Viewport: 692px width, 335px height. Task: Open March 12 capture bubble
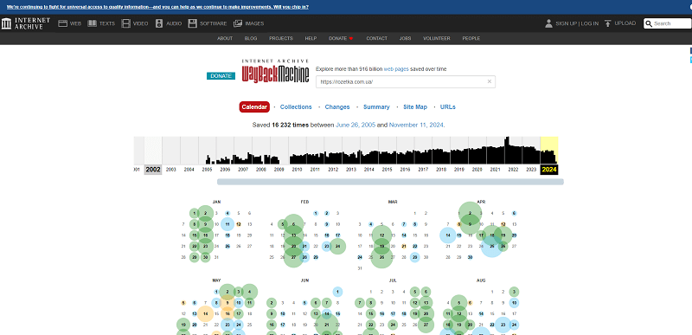pyautogui.click(x=381, y=235)
